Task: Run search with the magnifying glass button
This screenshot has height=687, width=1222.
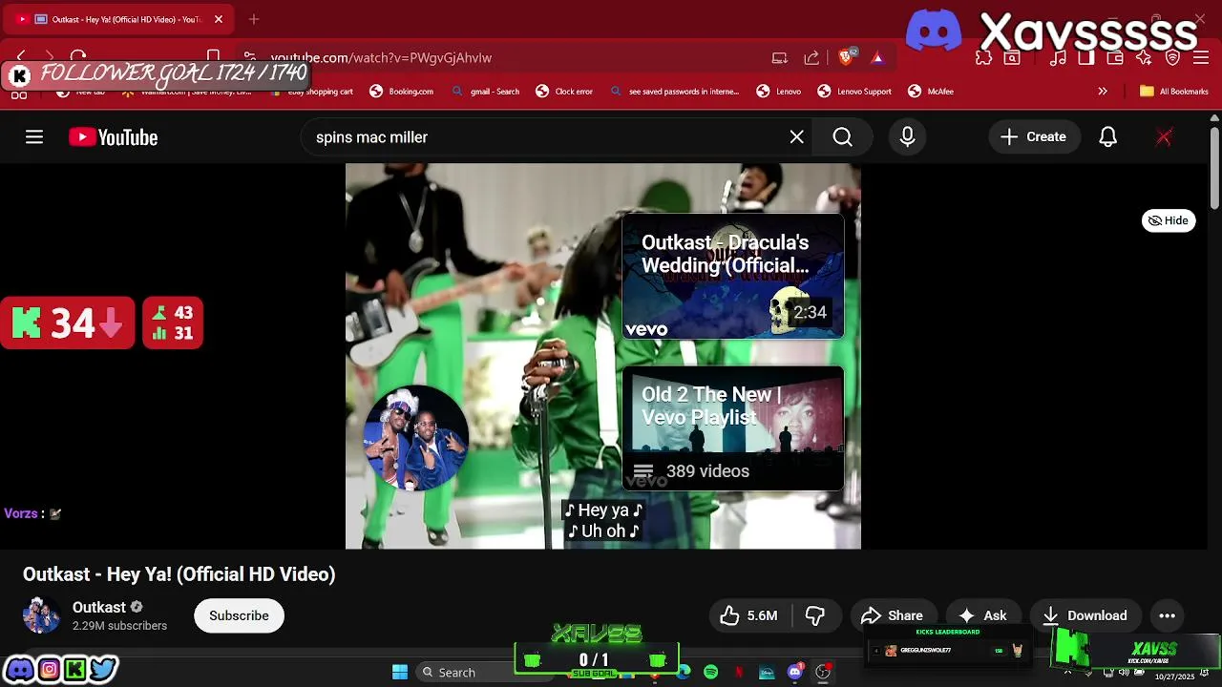Action: [x=842, y=137]
